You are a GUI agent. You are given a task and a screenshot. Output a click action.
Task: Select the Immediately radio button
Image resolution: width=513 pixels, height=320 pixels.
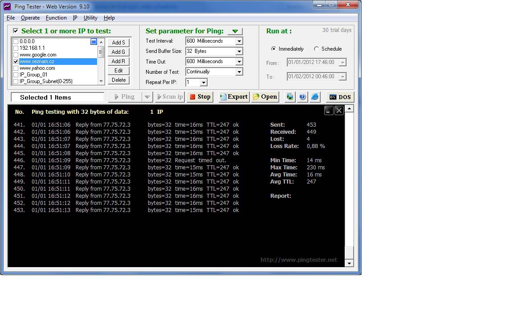tap(273, 48)
